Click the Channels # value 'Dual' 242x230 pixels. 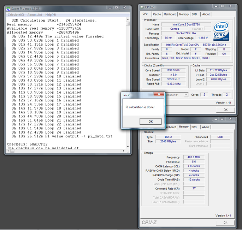tap(220, 137)
